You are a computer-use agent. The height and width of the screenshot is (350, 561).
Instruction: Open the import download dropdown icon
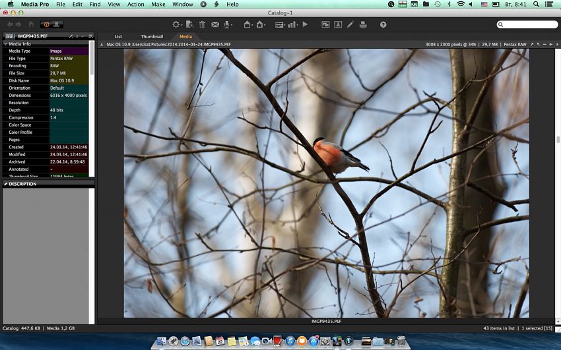pos(227,24)
